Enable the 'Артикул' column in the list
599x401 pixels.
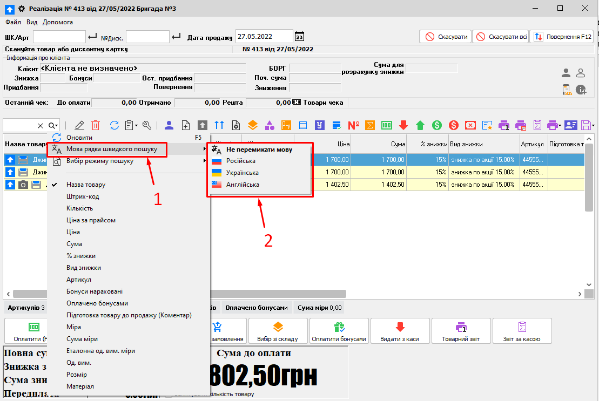tap(79, 280)
